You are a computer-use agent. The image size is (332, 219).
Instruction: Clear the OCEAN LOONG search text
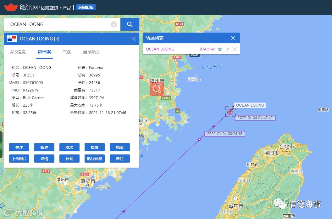pyautogui.click(x=114, y=25)
